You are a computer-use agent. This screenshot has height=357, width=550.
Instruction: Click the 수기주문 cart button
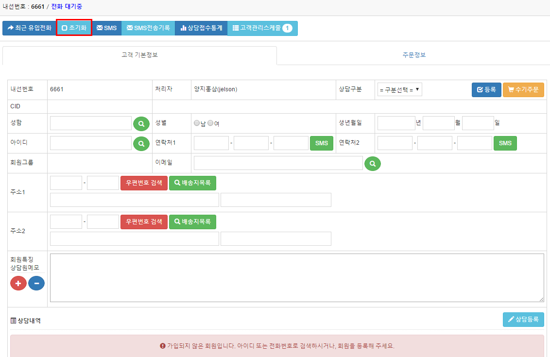click(523, 90)
